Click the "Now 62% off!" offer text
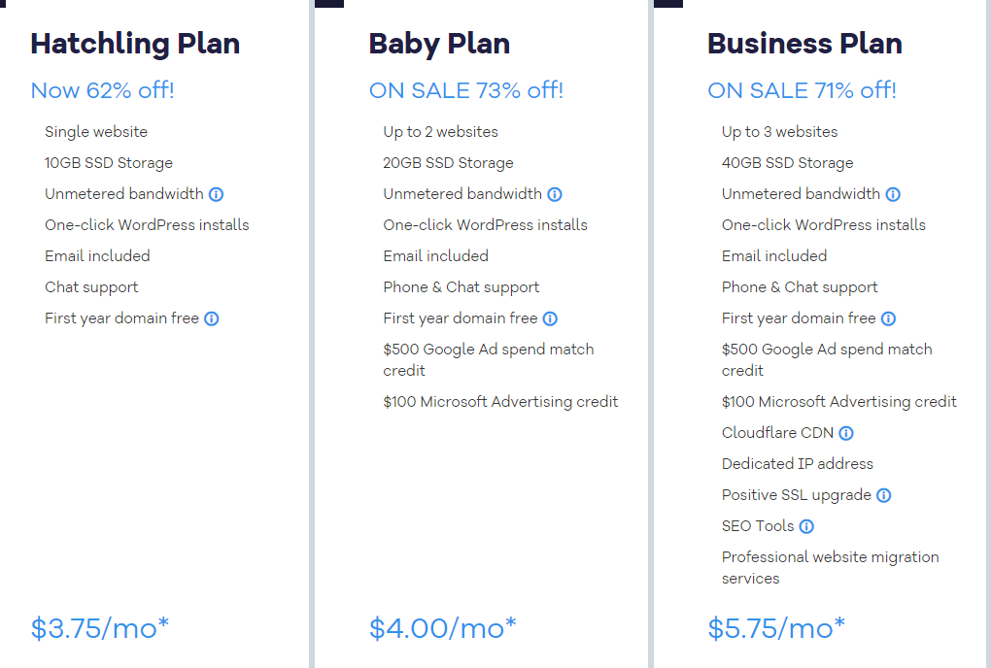 click(x=102, y=91)
